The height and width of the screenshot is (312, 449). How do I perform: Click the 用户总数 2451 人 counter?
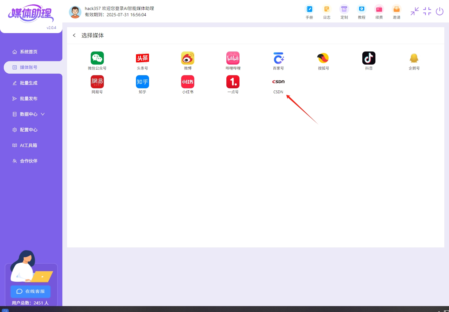(30, 303)
